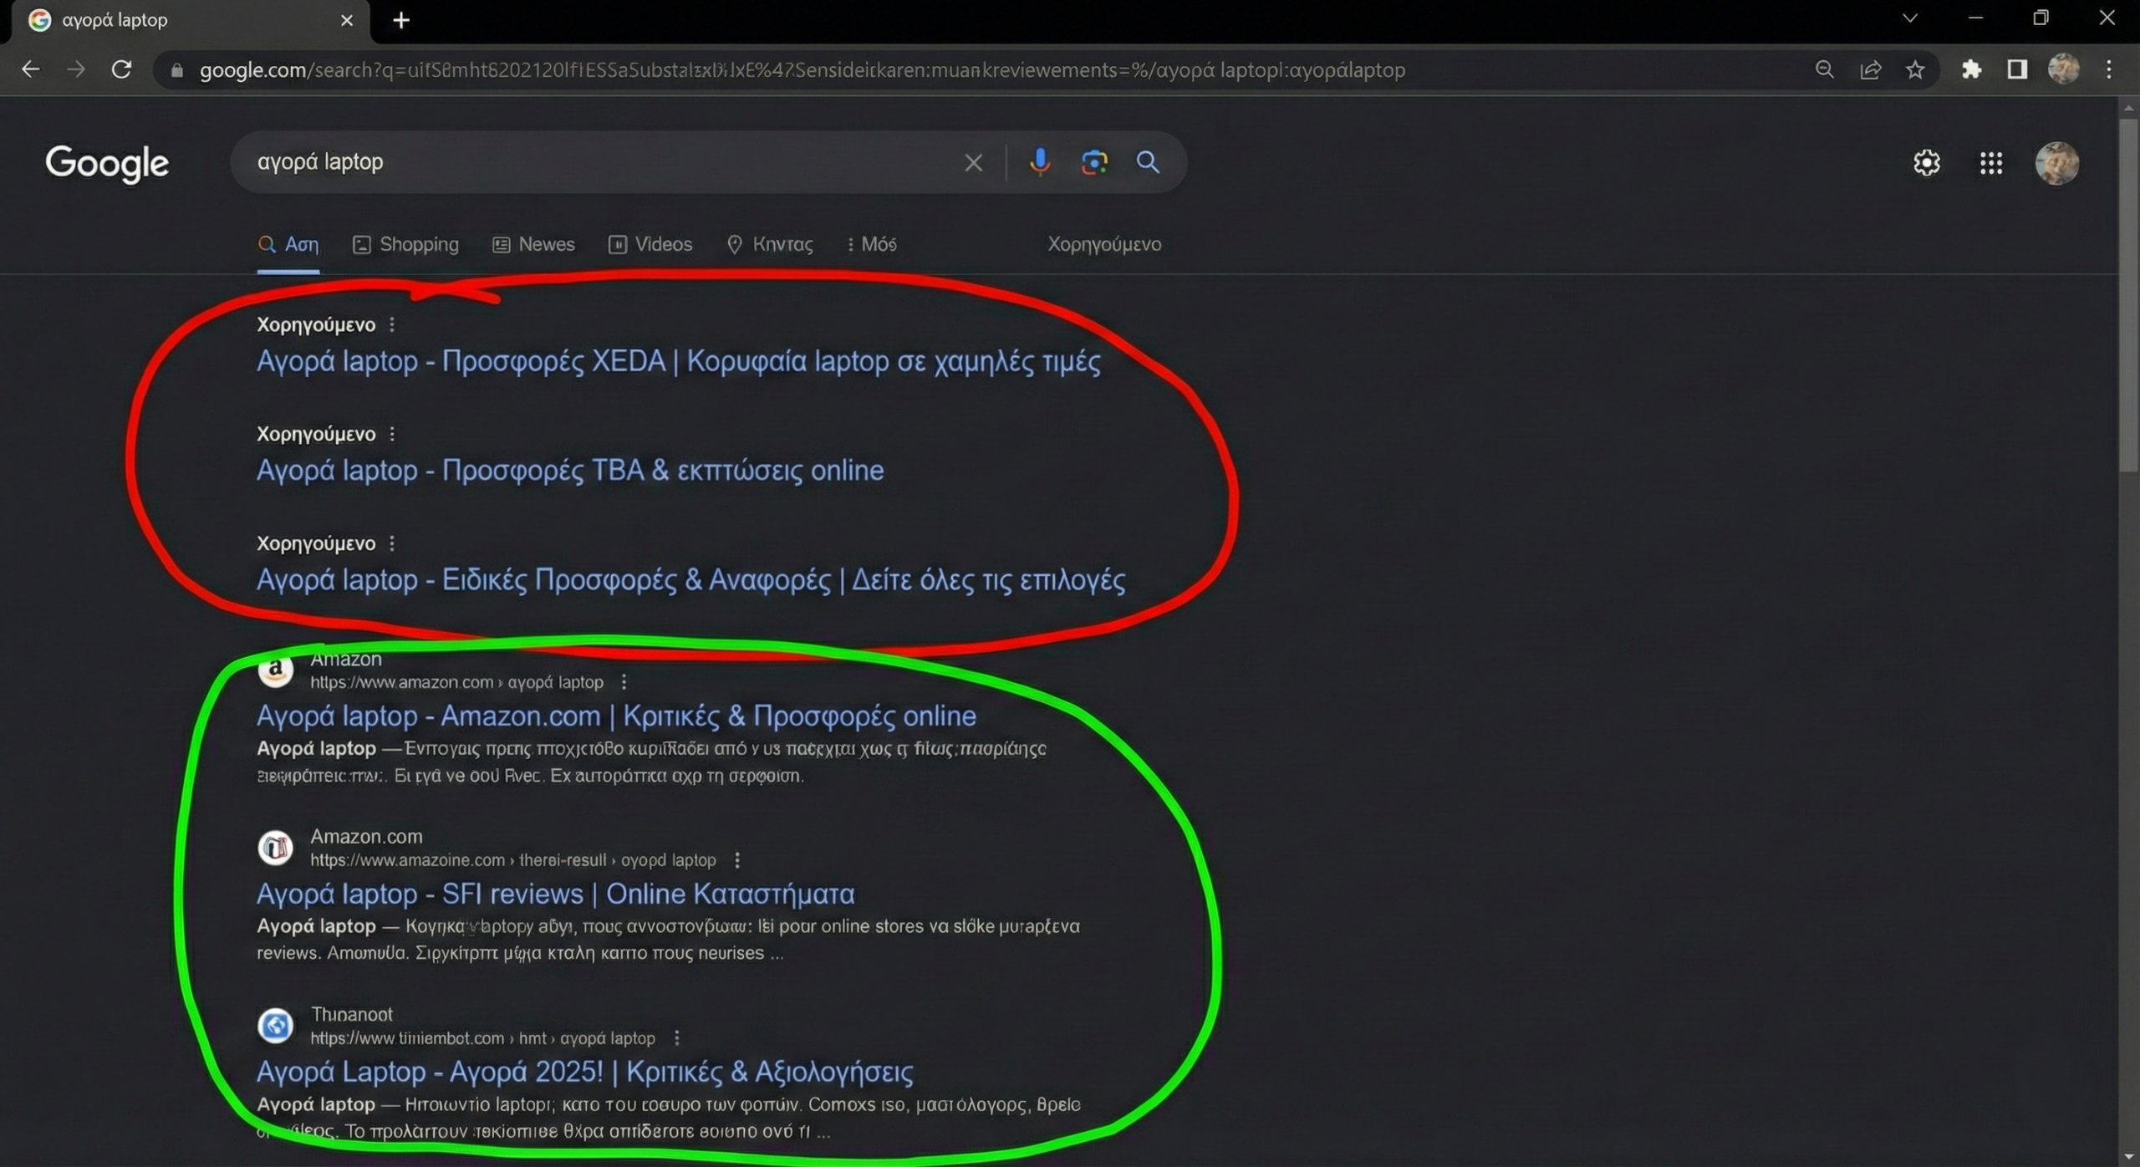Open the Google apps grid launcher
This screenshot has height=1167, width=2140.
[1991, 162]
